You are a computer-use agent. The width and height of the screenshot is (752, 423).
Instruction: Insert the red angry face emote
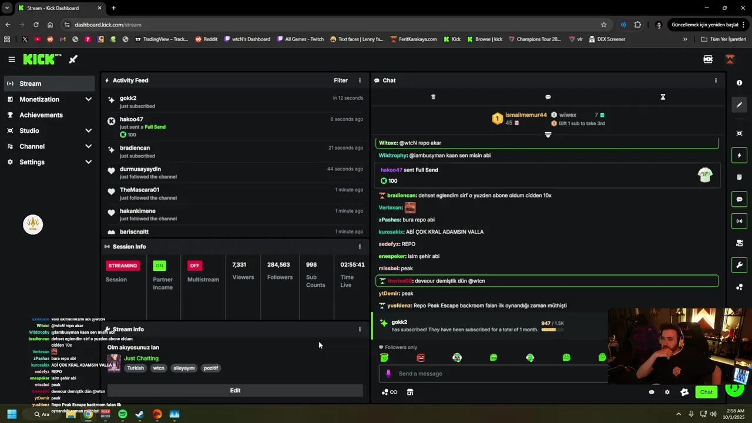pos(421,357)
